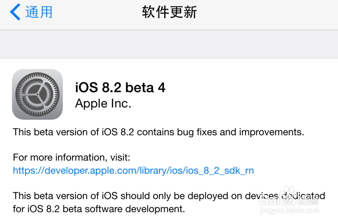338x222 pixels.
Task: Tap the Apple Inc. developer name
Action: 103,104
